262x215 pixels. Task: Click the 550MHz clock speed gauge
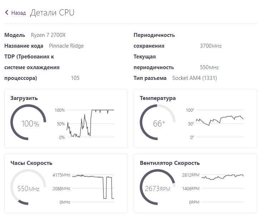[x=28, y=188]
